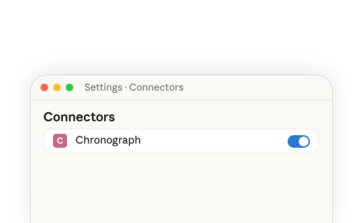Turn off Chronograph using its blue switch

click(x=299, y=141)
